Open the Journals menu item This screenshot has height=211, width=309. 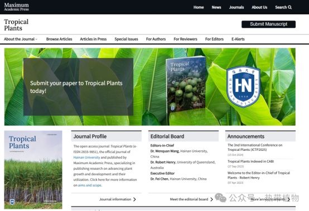tap(236, 7)
